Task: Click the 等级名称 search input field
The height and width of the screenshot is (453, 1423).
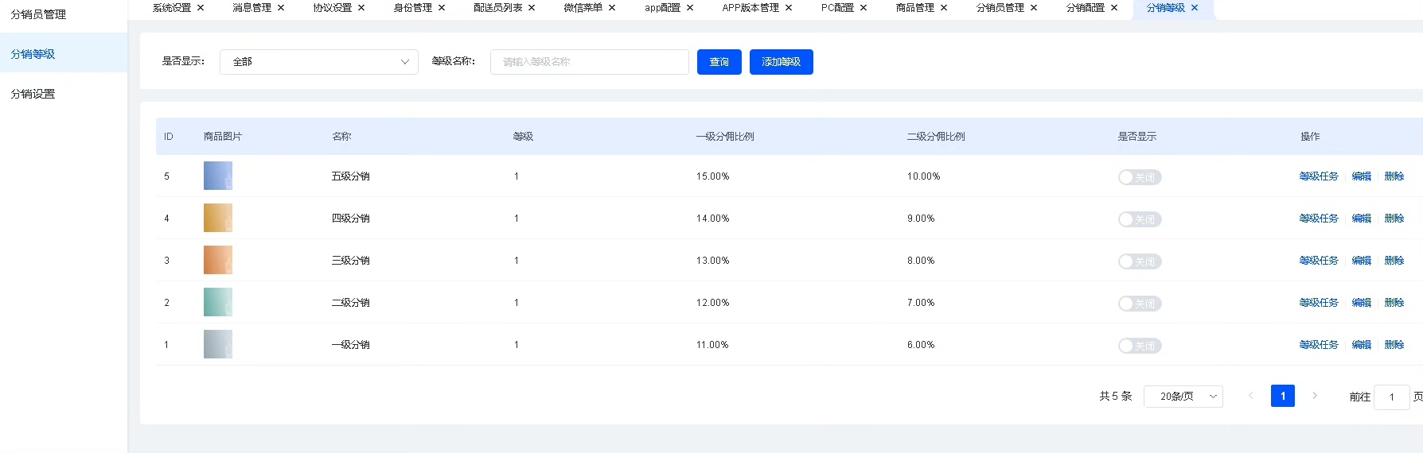Action: [x=589, y=62]
